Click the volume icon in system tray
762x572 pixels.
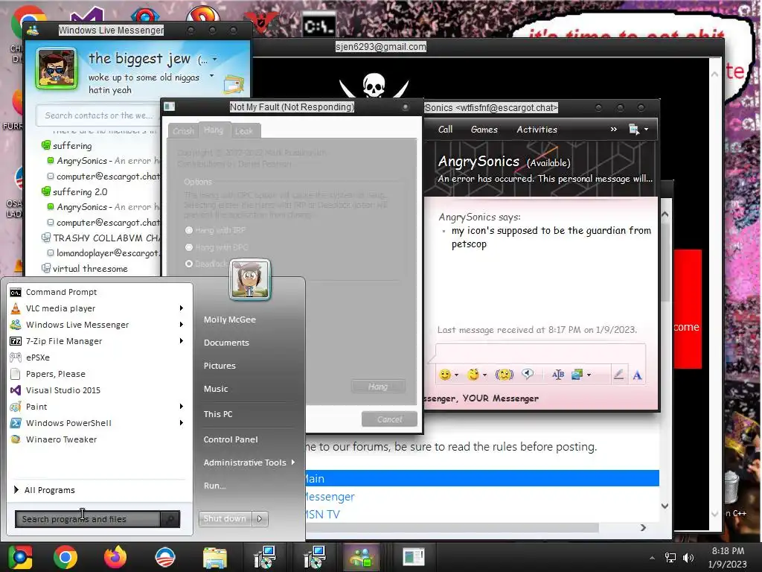tap(688, 558)
